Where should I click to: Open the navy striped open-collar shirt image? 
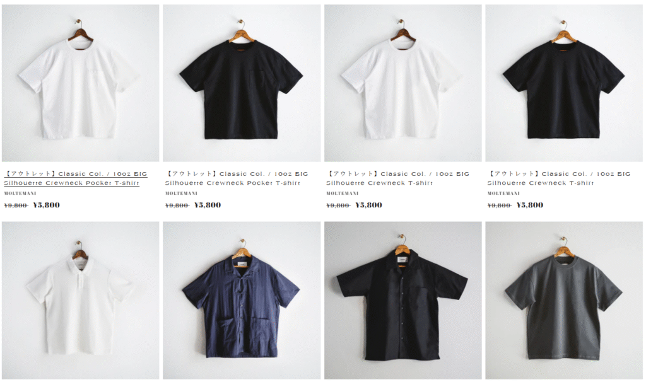coord(242,301)
